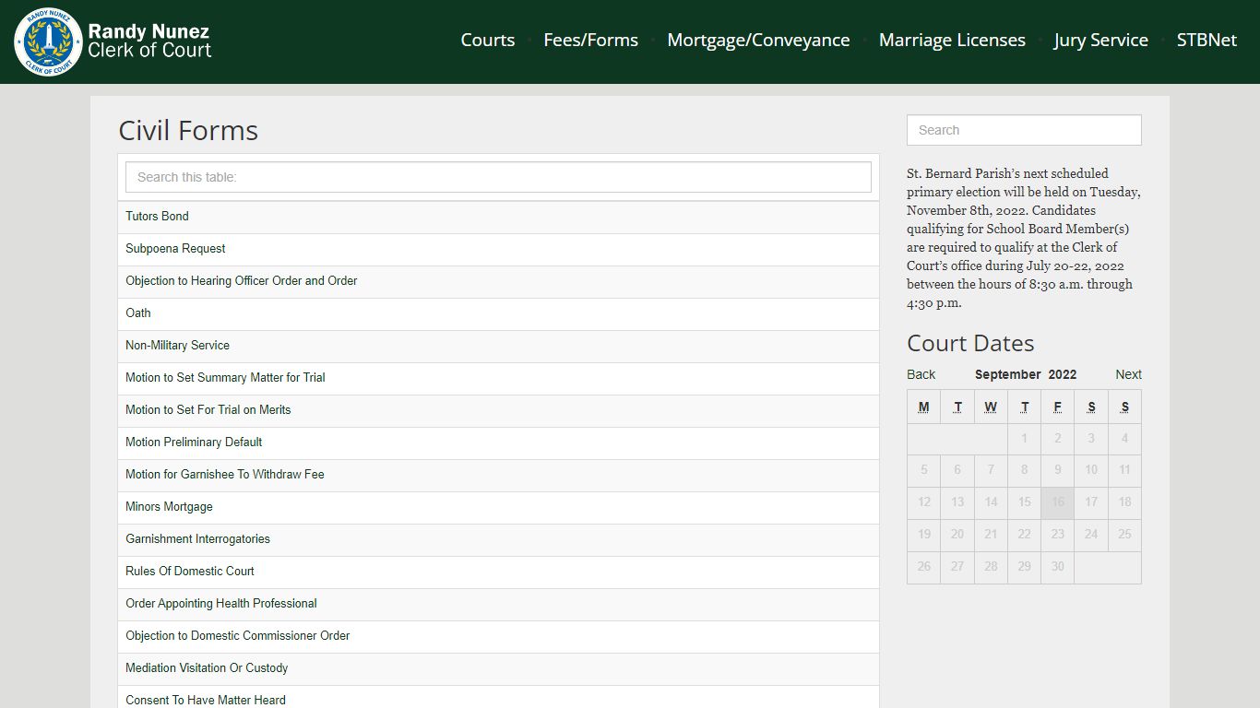Viewport: 1260px width, 708px height.
Task: Open Motion to Set Summary Matter for Trial
Action: coord(225,378)
